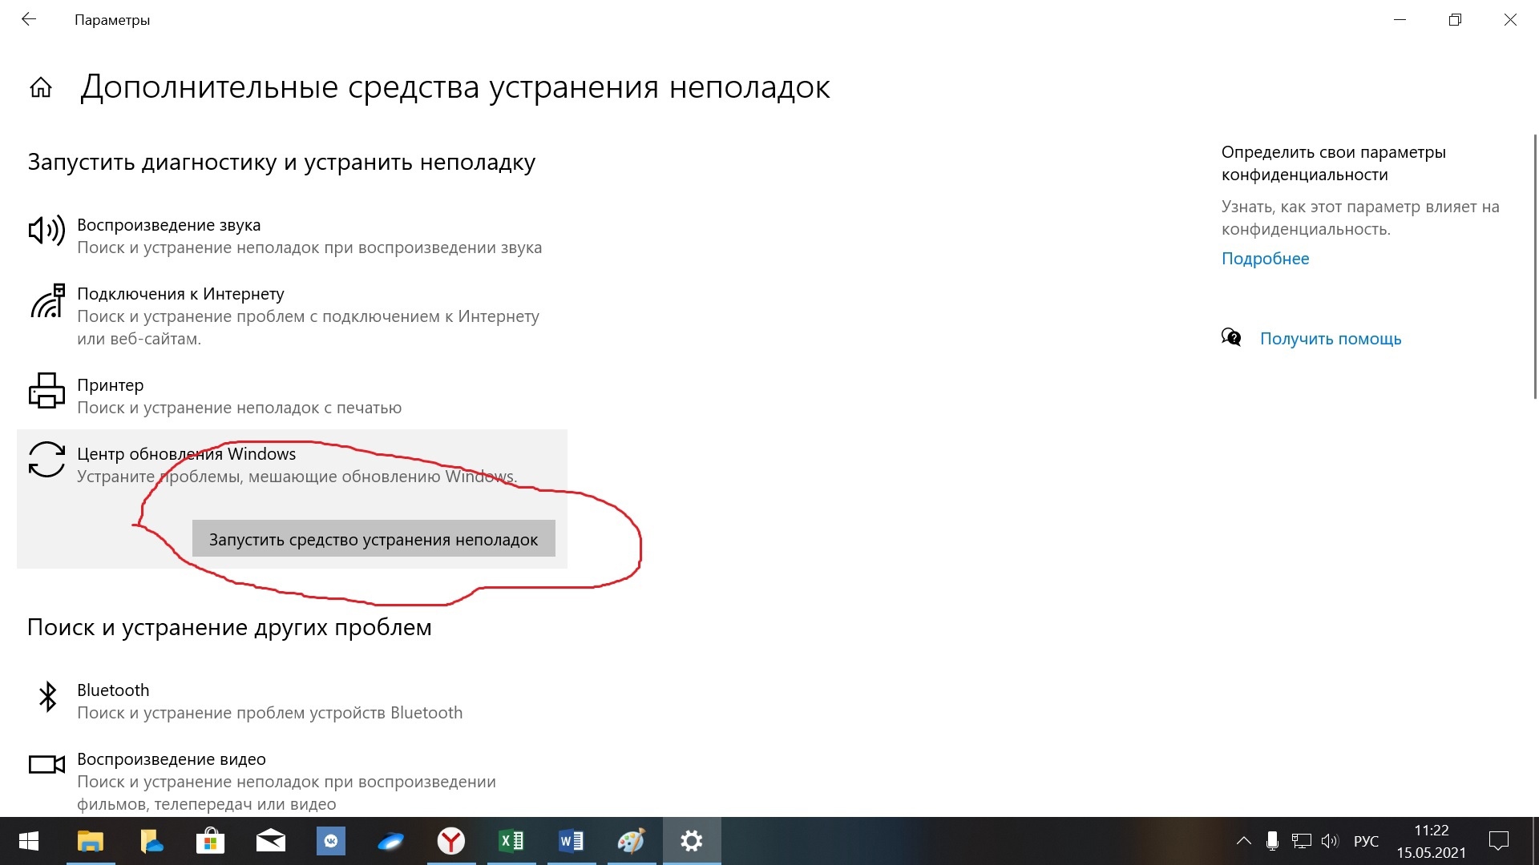Show hidden tray icons chevron
This screenshot has height=865, width=1539.
pos(1244,841)
